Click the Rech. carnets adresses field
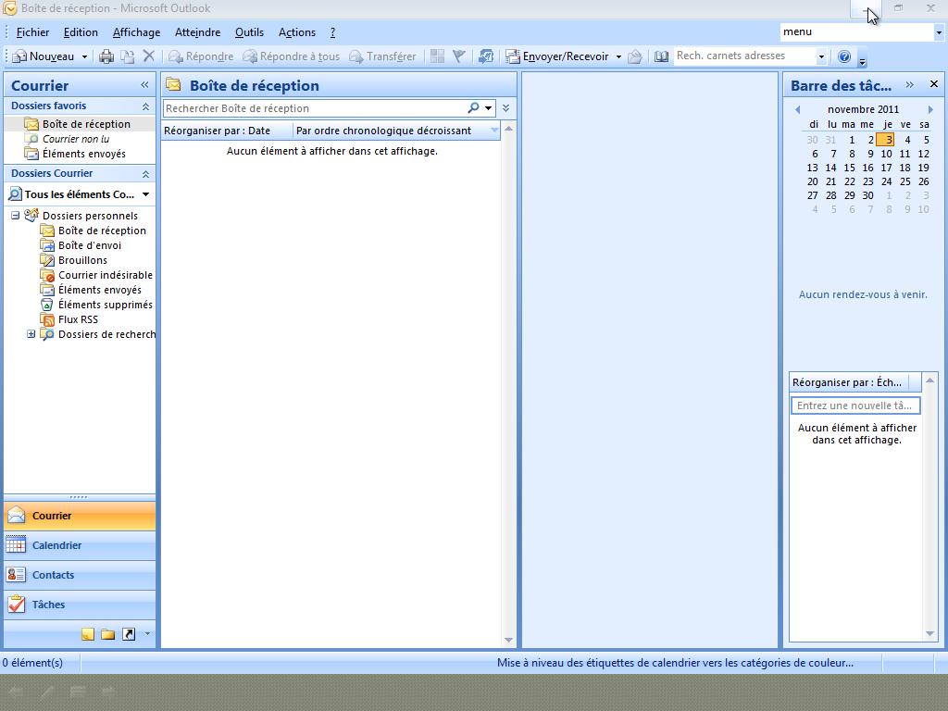The image size is (948, 711). 745,56
